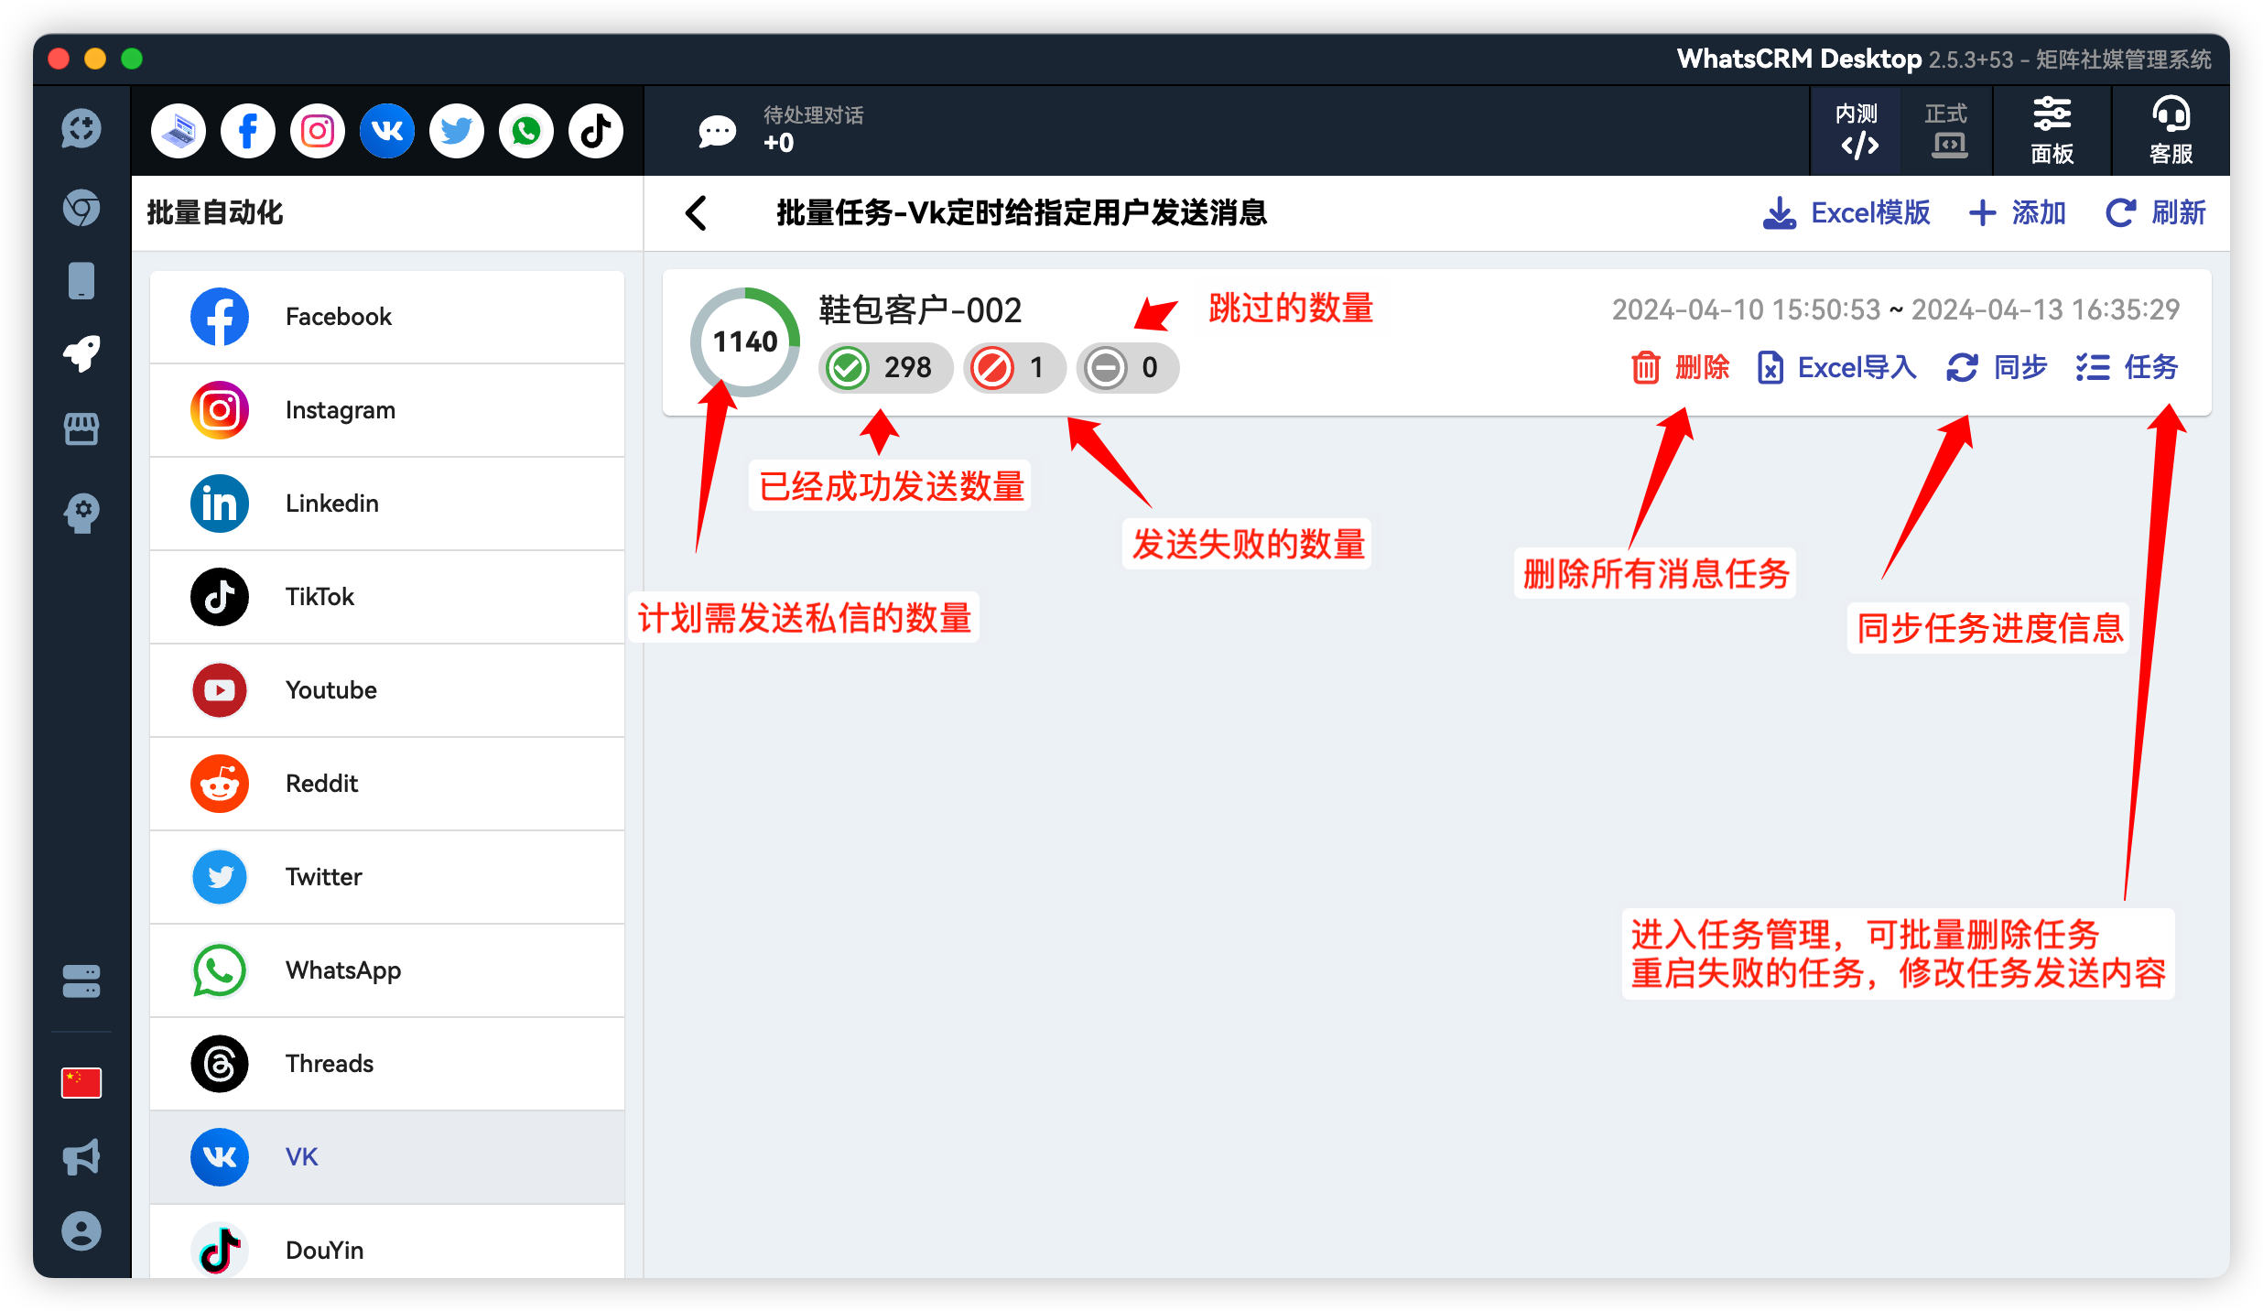Open the VK channel icon in top toolbar
The height and width of the screenshot is (1311, 2263).
(x=386, y=130)
